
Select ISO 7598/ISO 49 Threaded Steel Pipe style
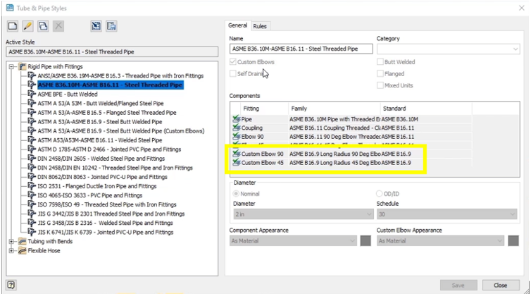(107, 204)
